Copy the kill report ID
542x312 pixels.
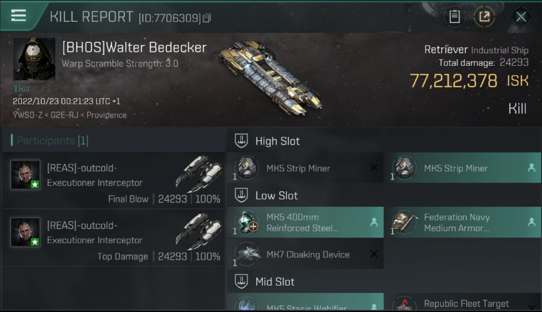coord(207,18)
